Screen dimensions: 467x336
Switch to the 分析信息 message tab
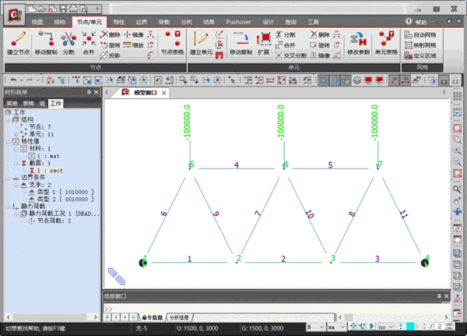coord(179,317)
